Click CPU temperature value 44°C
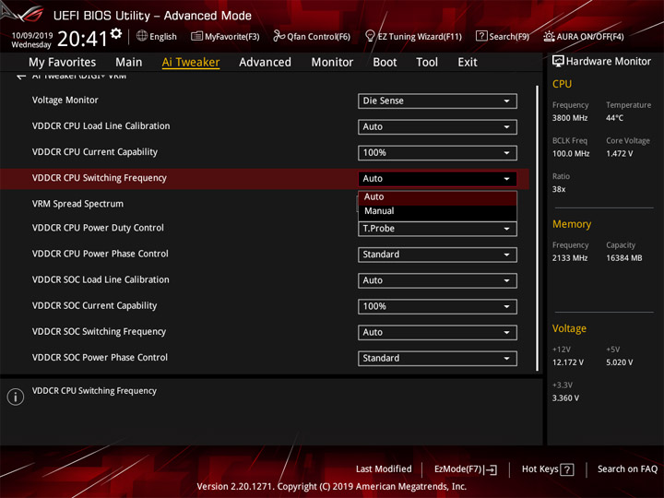Image resolution: width=664 pixels, height=498 pixels. pyautogui.click(x=615, y=118)
